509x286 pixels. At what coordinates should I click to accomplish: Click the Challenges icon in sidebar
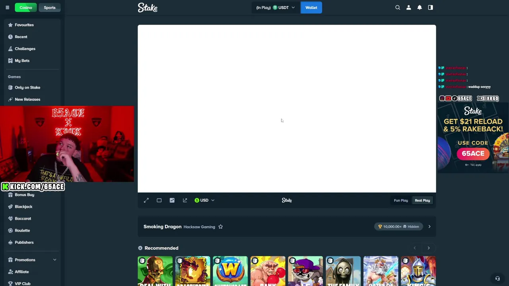pos(10,48)
